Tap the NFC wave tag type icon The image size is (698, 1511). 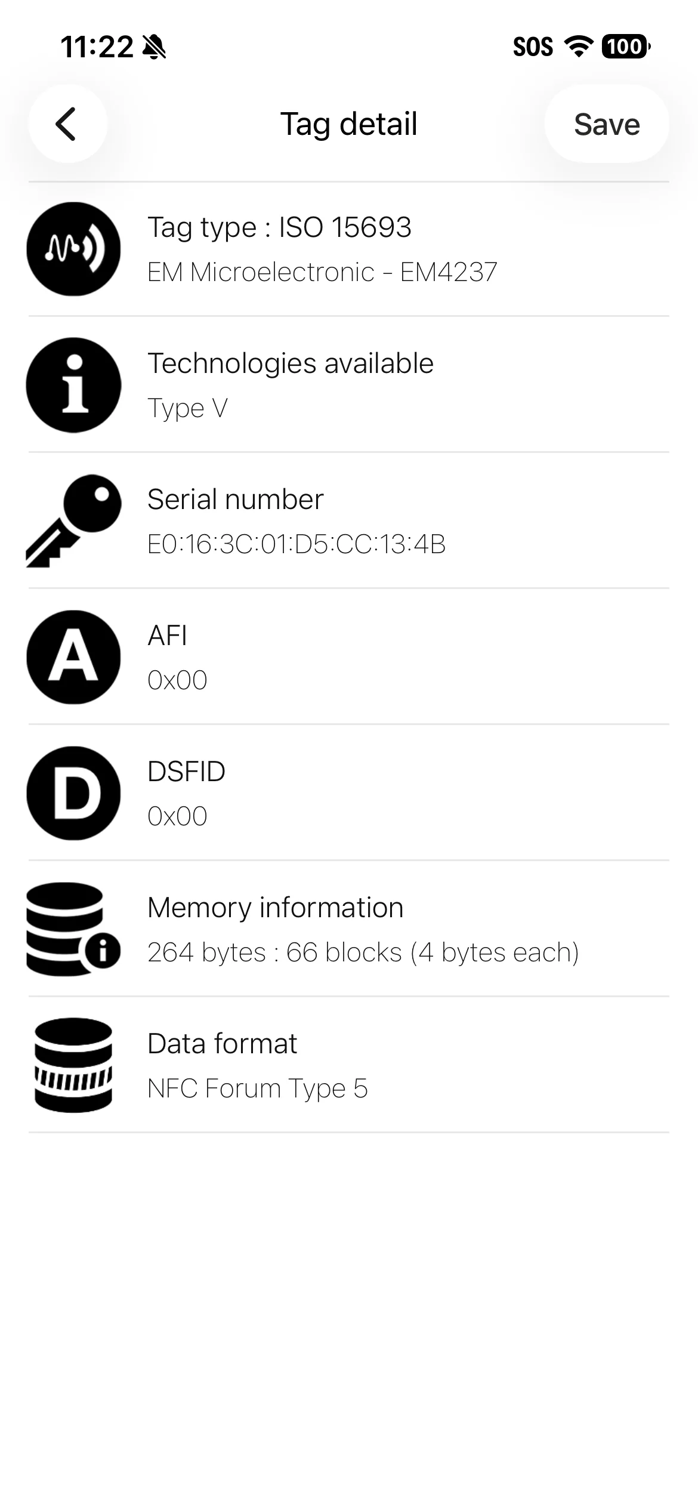pyautogui.click(x=73, y=249)
